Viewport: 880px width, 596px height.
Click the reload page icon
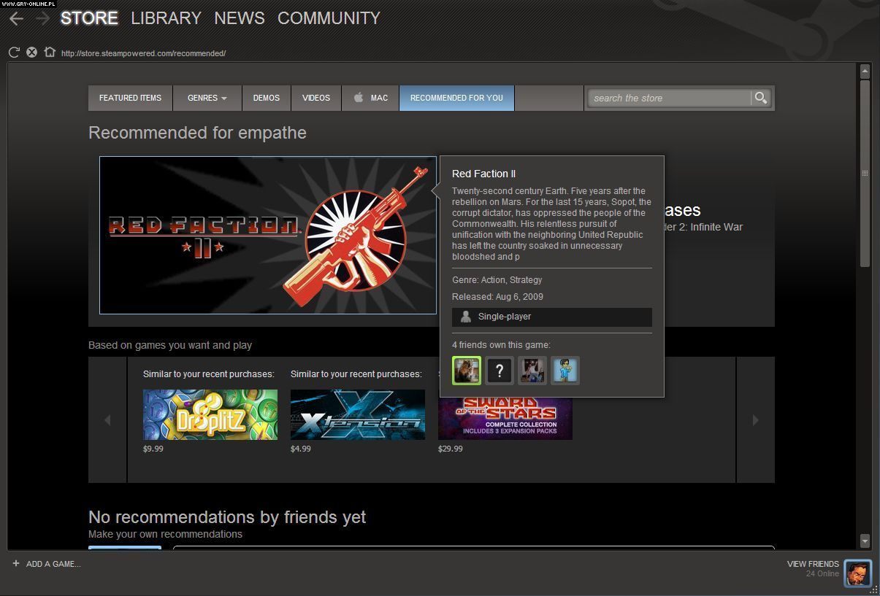pos(14,53)
